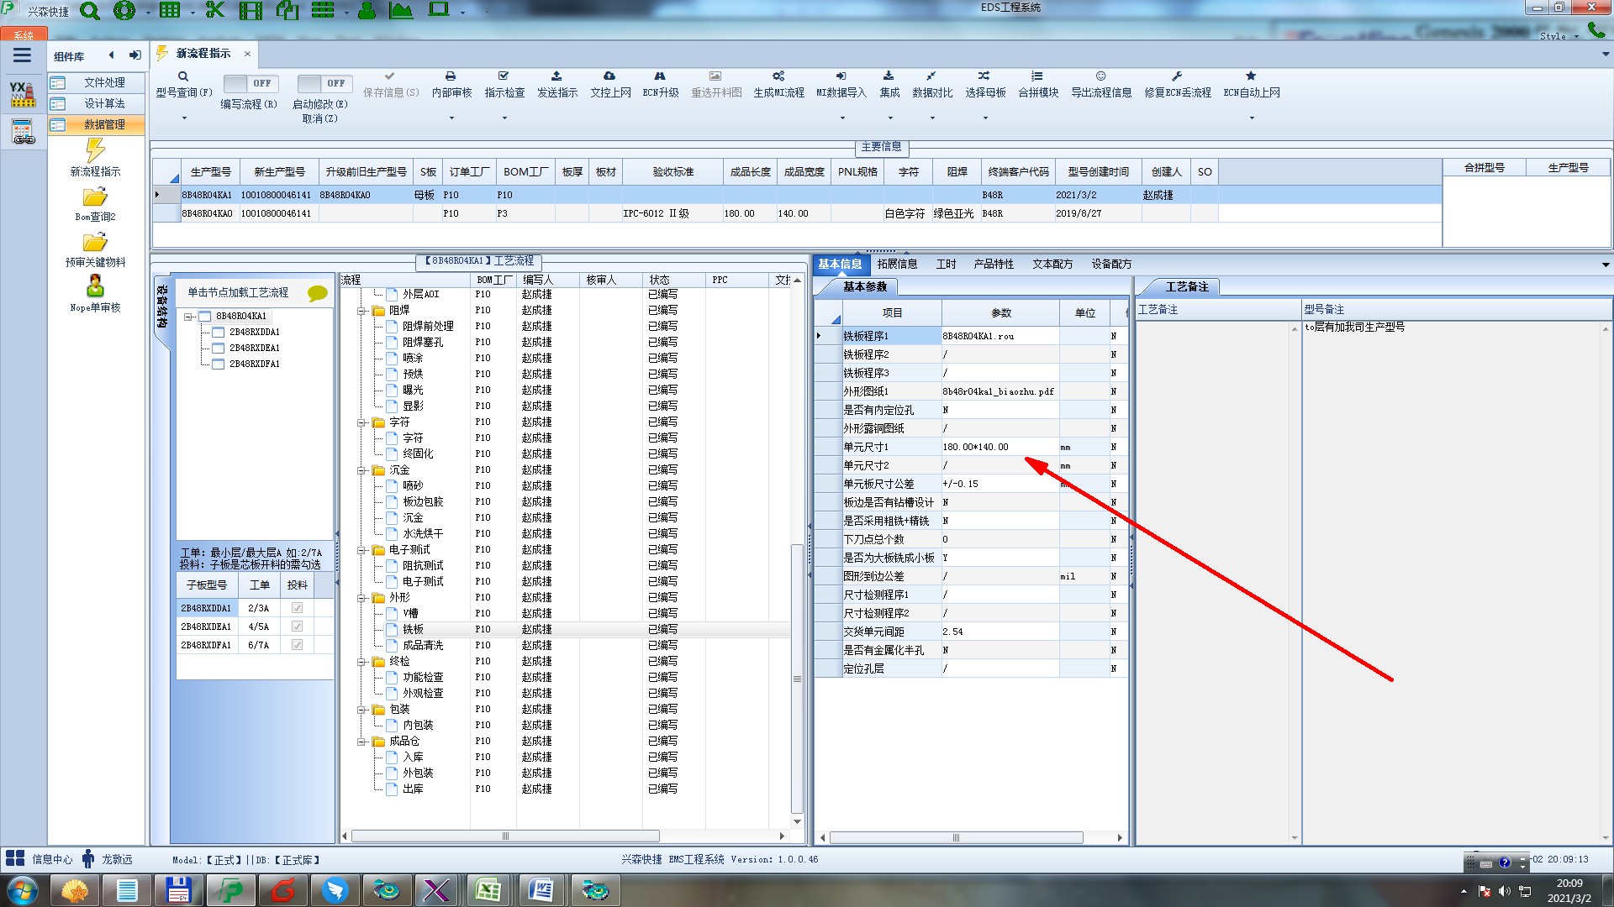Open dropdown arrow under 型号查询
The height and width of the screenshot is (907, 1614).
click(x=184, y=118)
